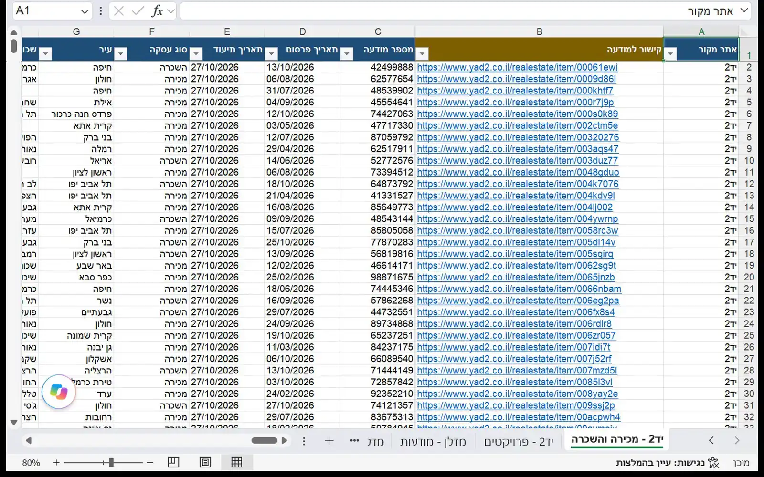Switch to Page Layout view icon
Viewport: 764px width, 477px height.
[x=205, y=462]
